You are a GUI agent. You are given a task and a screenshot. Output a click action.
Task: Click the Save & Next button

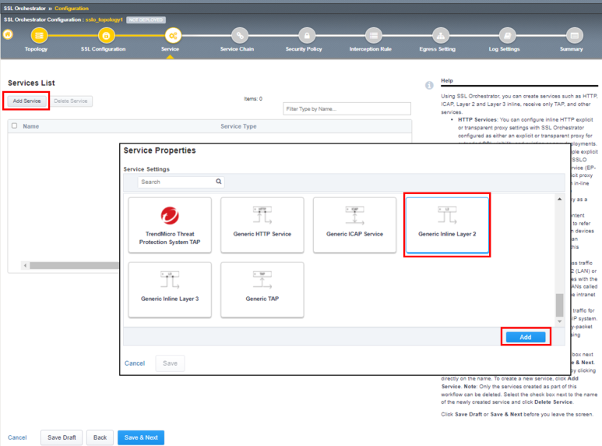coord(141,437)
